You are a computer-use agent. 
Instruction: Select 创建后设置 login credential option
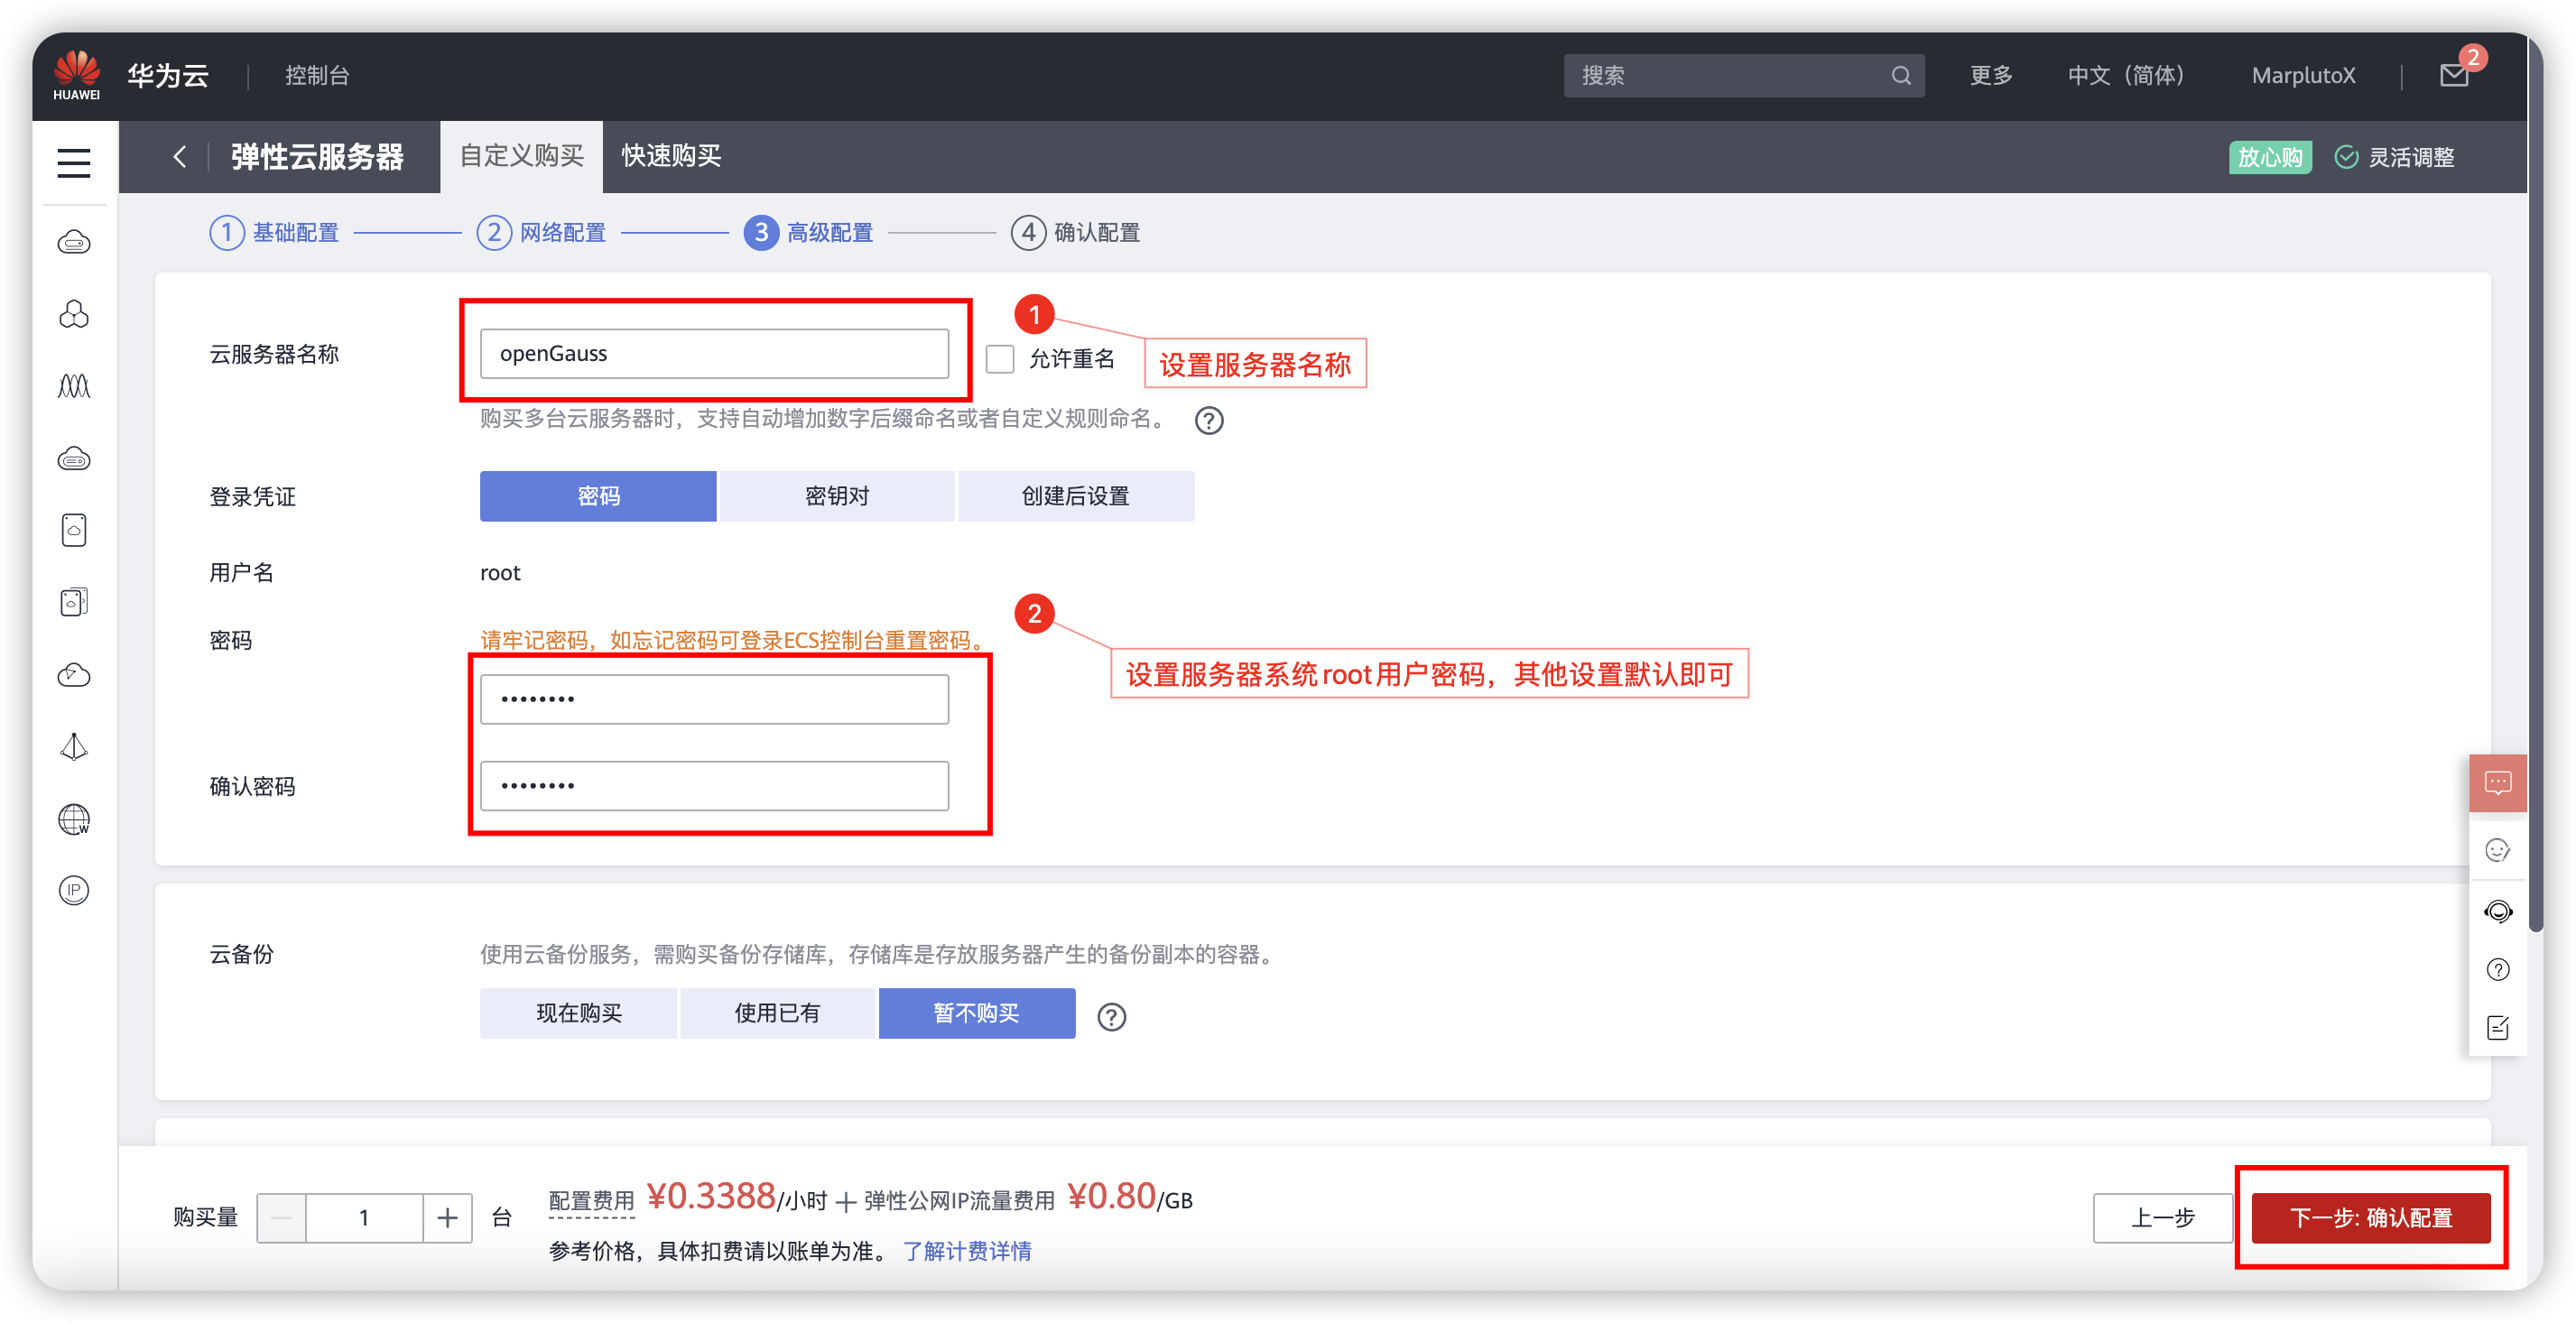point(1075,496)
